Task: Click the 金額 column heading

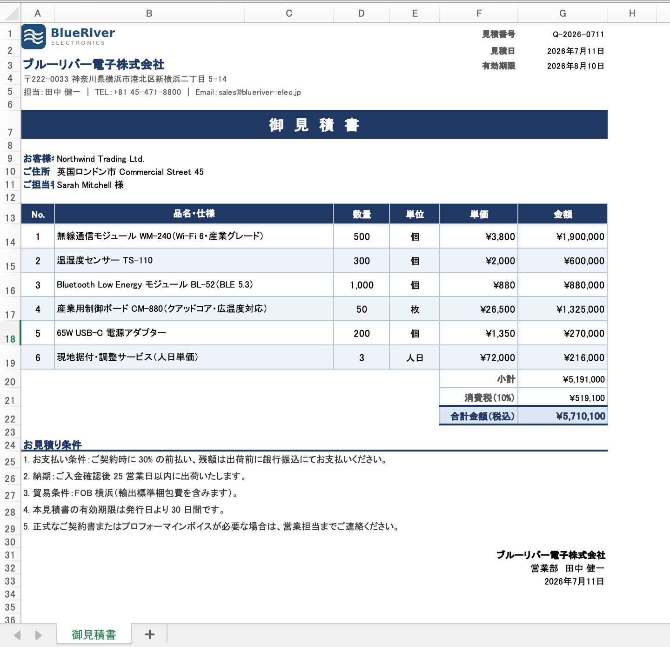Action: 563,214
